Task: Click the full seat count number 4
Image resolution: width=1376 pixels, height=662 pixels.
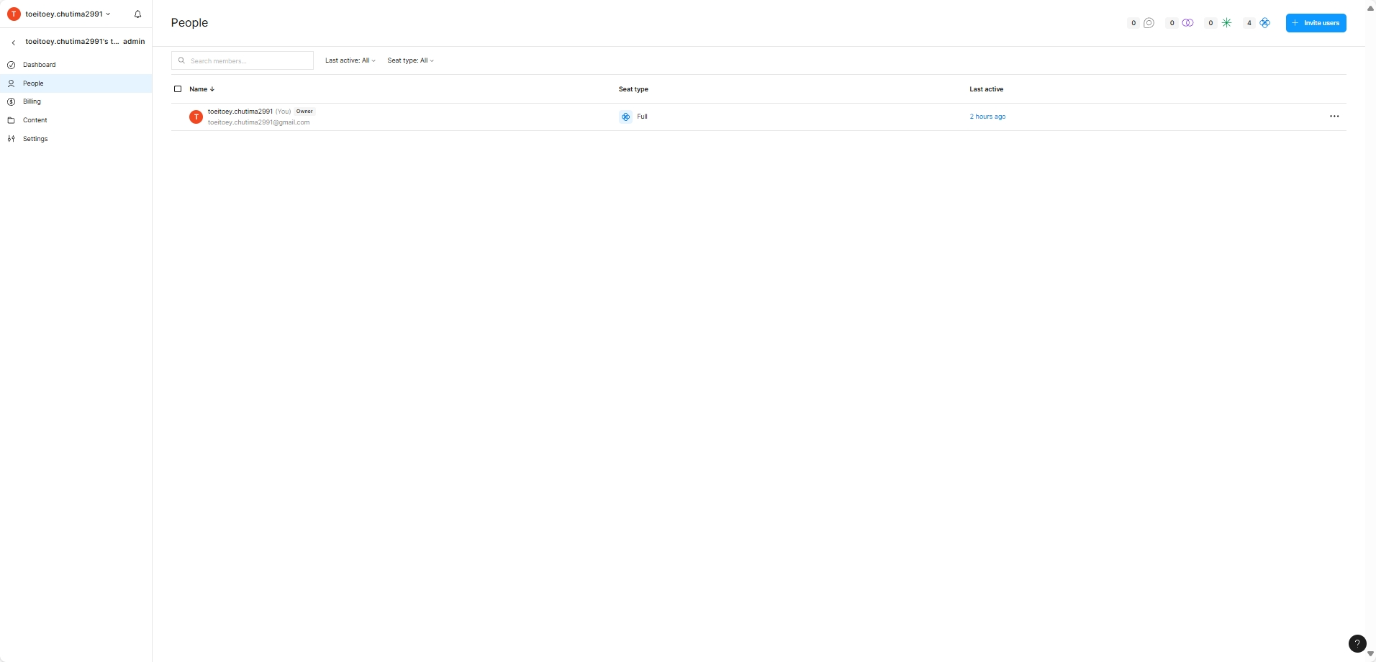Action: point(1249,23)
